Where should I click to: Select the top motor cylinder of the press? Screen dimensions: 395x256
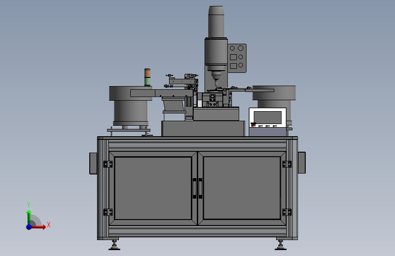coord(216,22)
